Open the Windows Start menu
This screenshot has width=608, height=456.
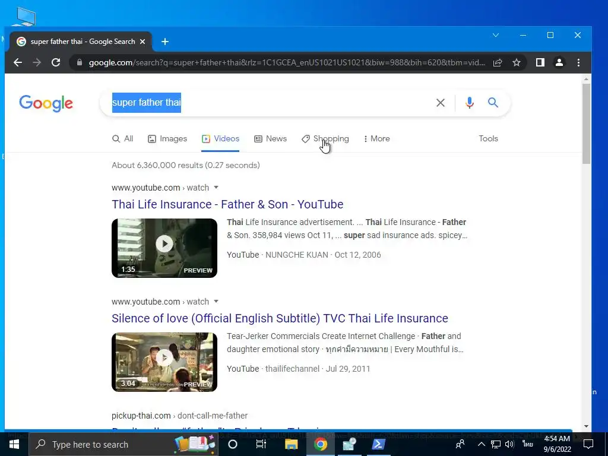click(x=14, y=444)
